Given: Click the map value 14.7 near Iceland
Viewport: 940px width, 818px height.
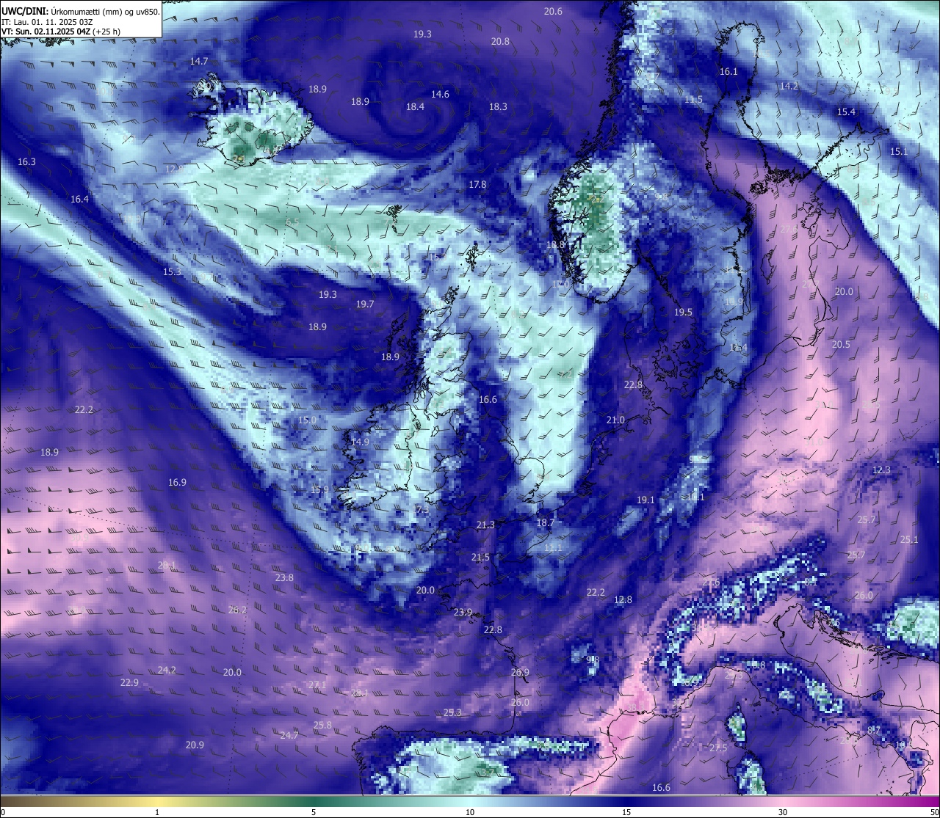Looking at the screenshot, I should click(x=199, y=61).
